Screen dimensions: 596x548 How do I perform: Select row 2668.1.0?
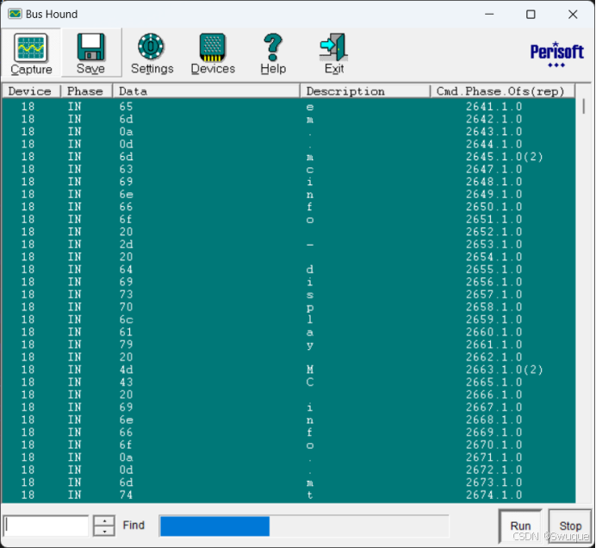[289, 420]
